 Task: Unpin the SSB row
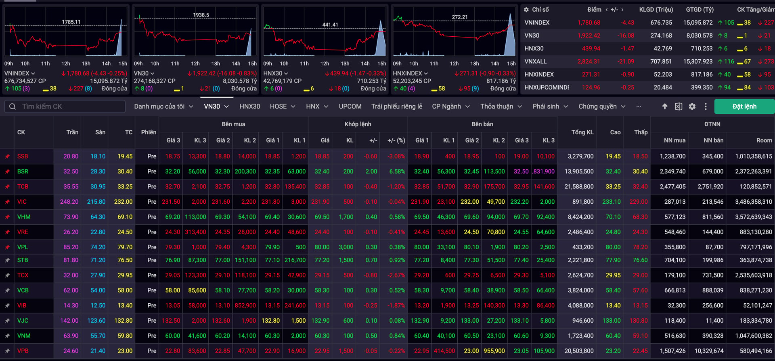(7, 157)
